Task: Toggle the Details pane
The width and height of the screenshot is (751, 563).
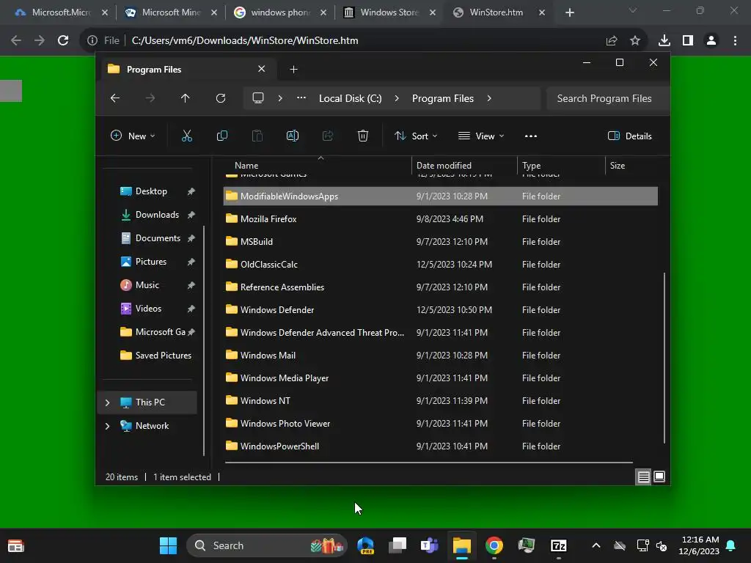Action: click(x=630, y=136)
